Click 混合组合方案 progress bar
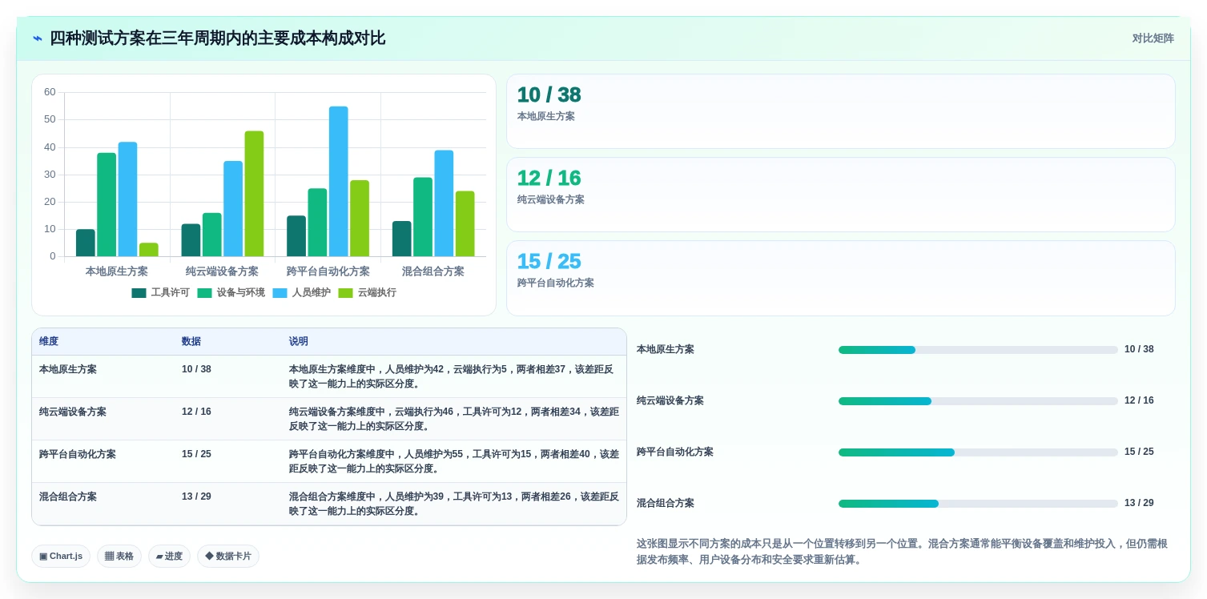Screen dimensions: 1207x599 pos(978,504)
